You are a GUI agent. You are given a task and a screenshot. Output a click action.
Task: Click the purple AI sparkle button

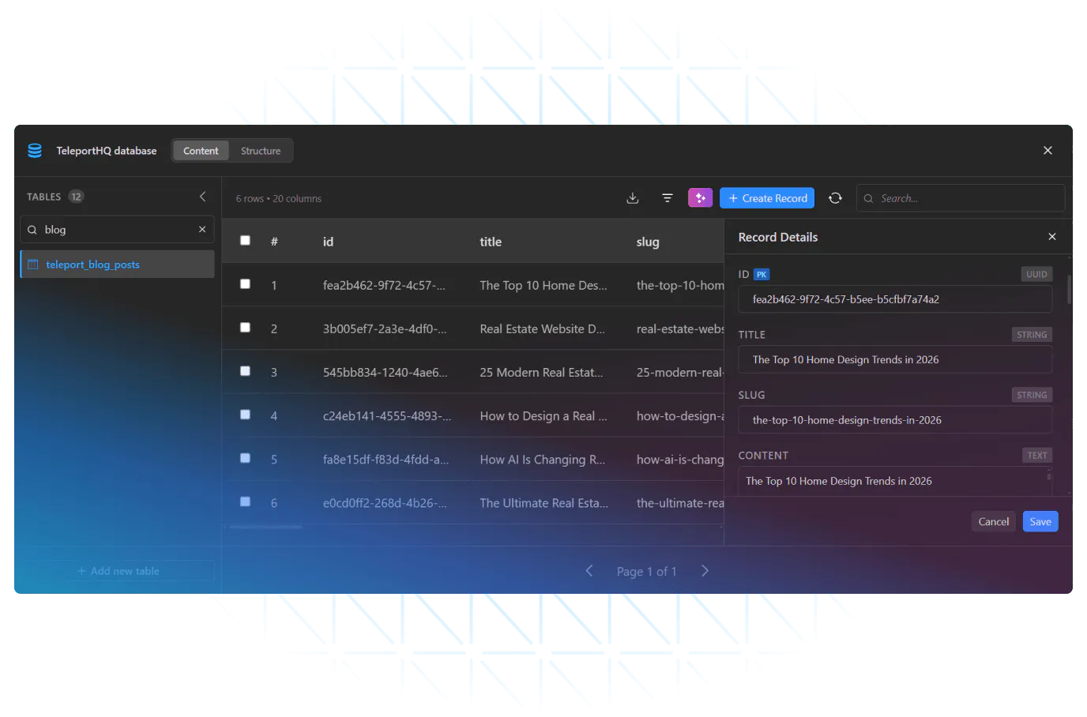(x=700, y=197)
